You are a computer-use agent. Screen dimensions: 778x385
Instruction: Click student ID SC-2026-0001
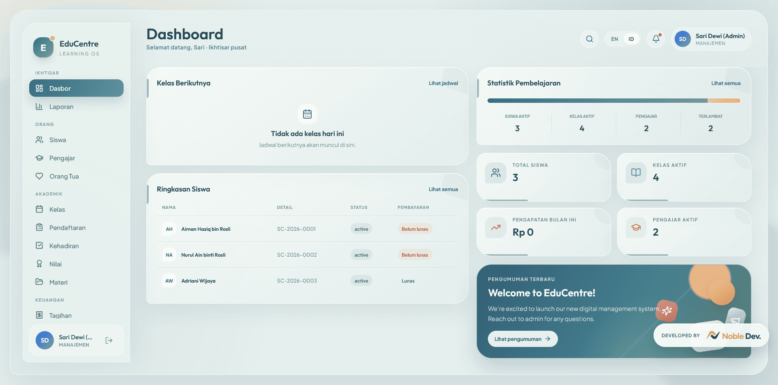tap(297, 229)
